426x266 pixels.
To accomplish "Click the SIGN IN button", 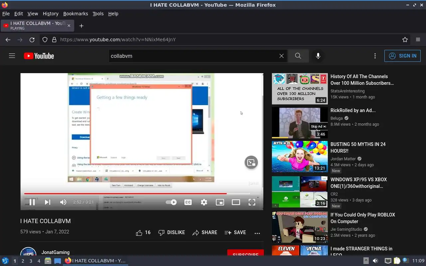I will pyautogui.click(x=402, y=56).
